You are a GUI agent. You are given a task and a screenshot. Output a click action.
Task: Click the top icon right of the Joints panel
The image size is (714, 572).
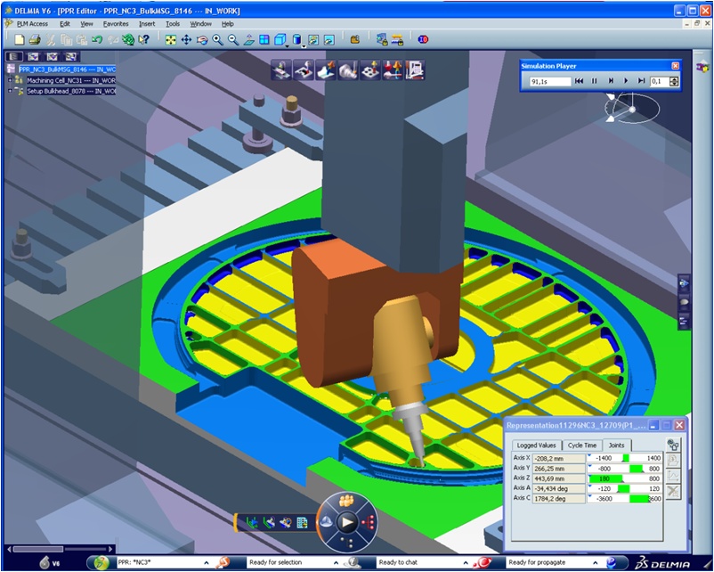click(673, 445)
